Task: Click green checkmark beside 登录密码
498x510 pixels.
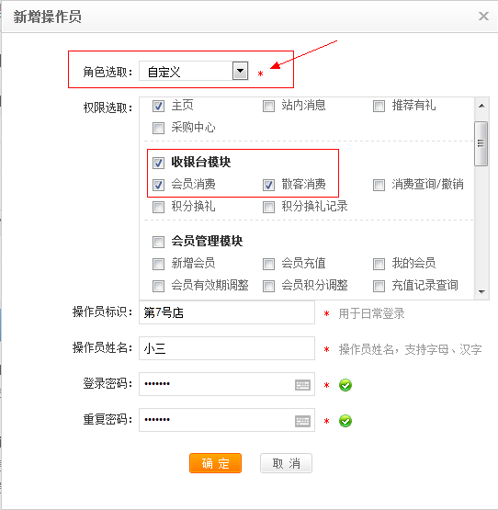Action: (345, 385)
